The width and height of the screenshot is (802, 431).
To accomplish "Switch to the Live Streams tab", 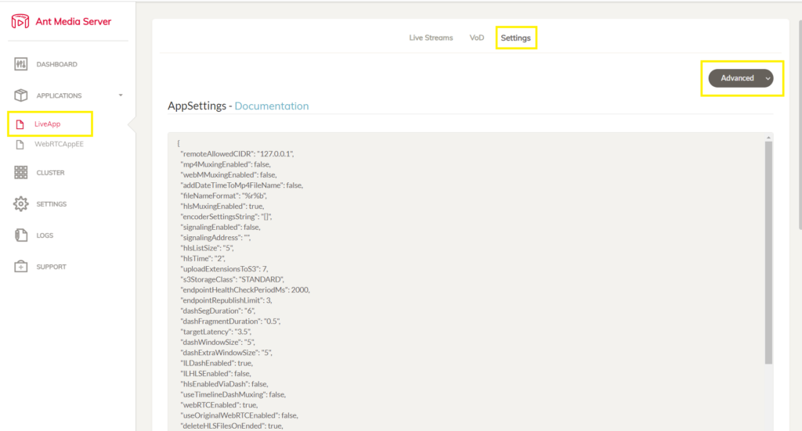I will pos(431,38).
